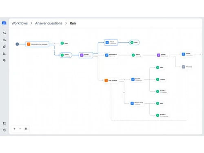Open the workflows automation icon in sidebar
Image resolution: width=204 pixels, height=153 pixels.
(x=4, y=47)
